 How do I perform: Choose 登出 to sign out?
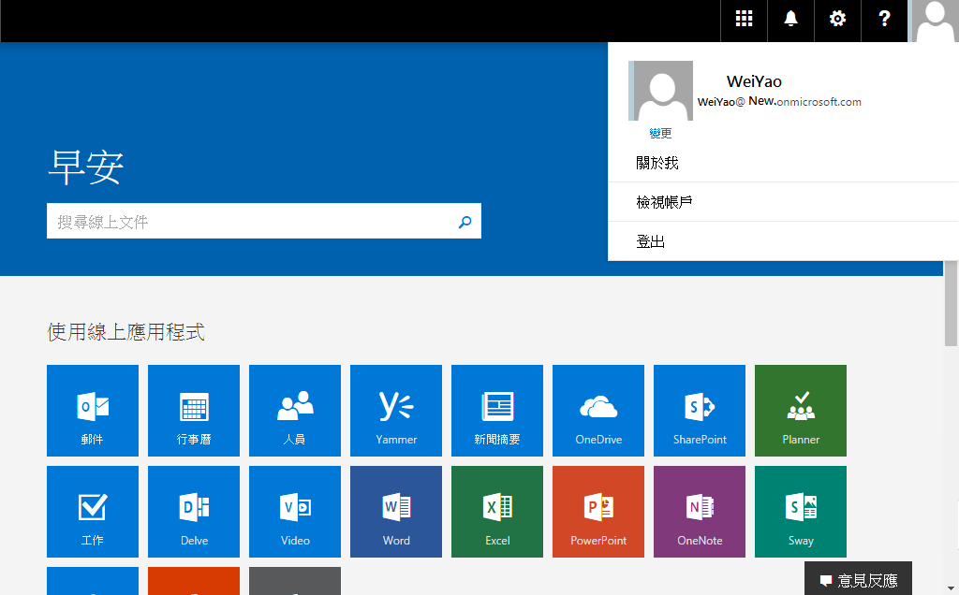pos(784,241)
